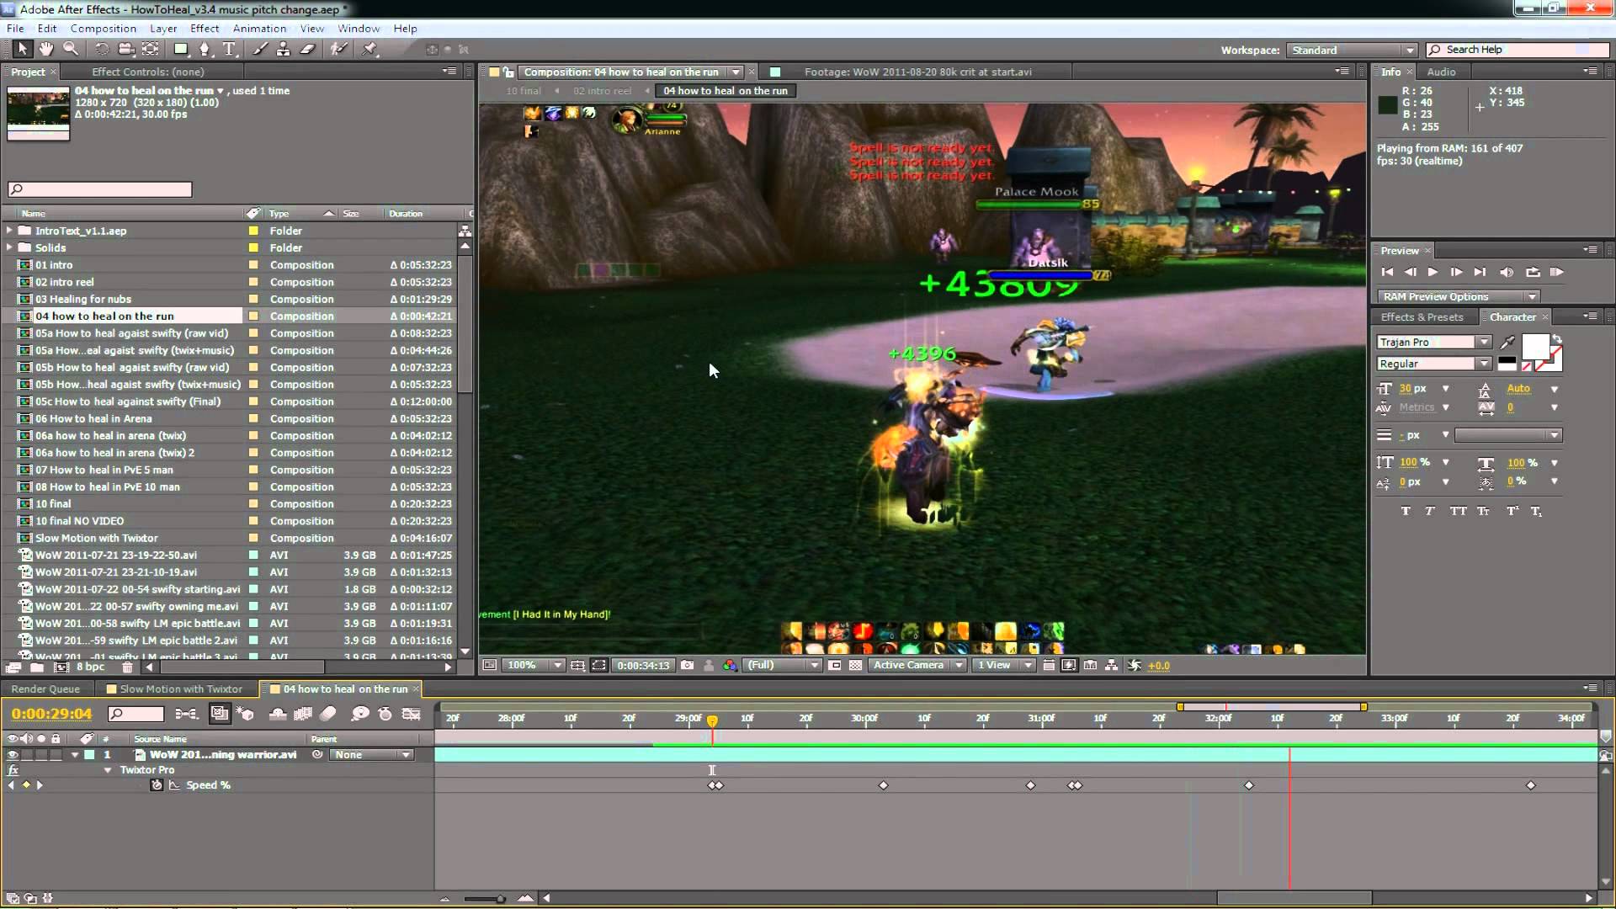Toggle the Twixtor Pro fx switch
The height and width of the screenshot is (909, 1616).
[x=13, y=770]
